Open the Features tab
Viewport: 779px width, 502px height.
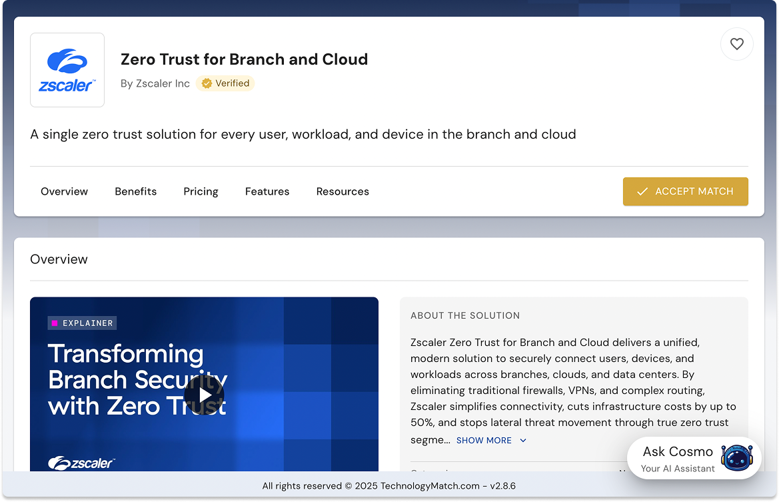click(x=267, y=191)
